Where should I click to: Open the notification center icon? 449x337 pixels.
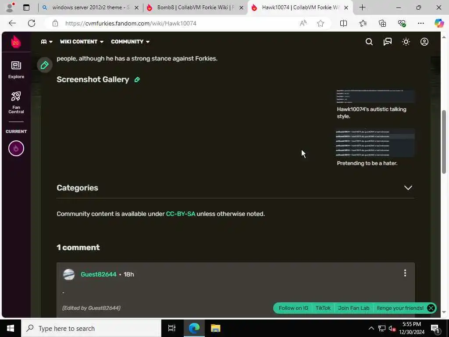[435, 328]
